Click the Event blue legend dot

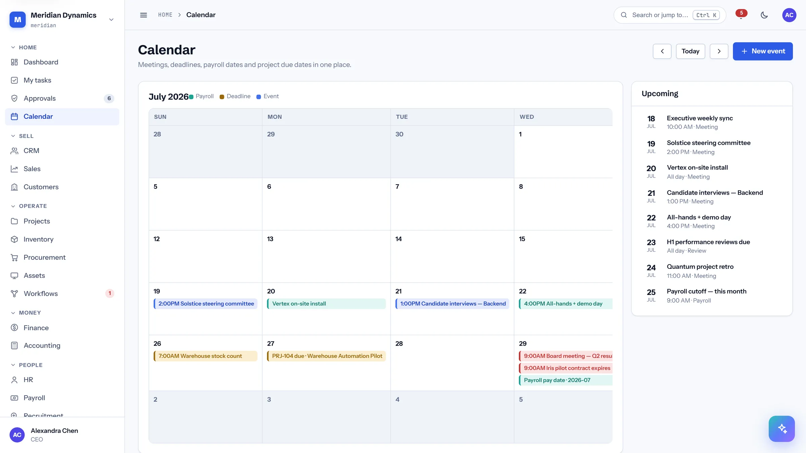pos(259,97)
